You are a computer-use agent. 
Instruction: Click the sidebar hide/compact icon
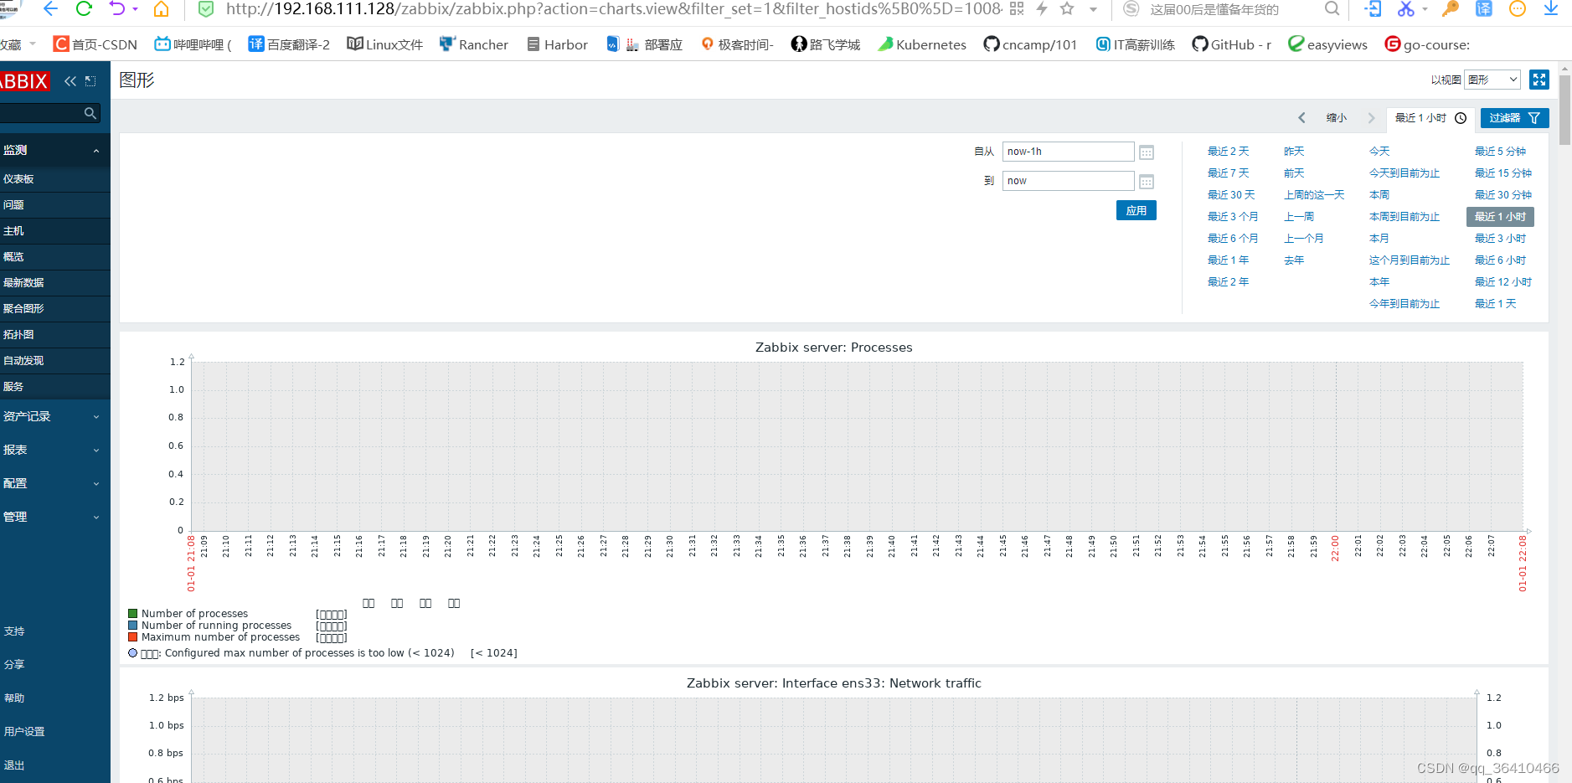(x=90, y=81)
